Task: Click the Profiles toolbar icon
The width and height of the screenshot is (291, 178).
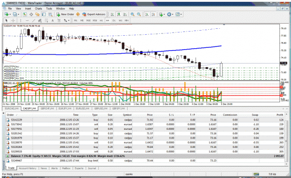Action: tap(15, 14)
